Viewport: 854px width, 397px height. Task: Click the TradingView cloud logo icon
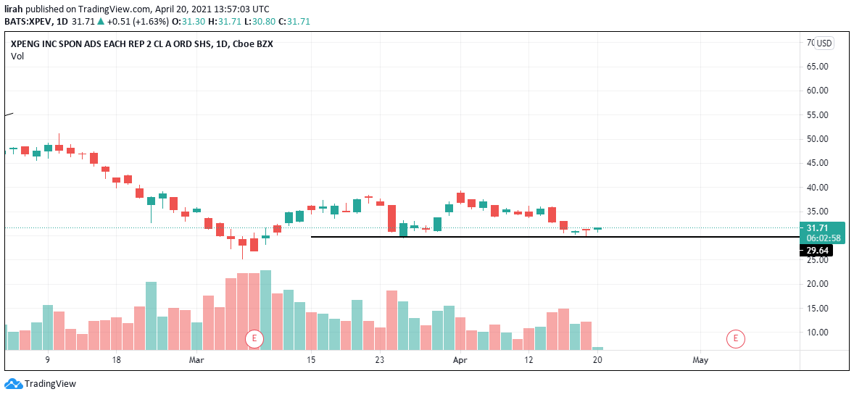(x=13, y=384)
